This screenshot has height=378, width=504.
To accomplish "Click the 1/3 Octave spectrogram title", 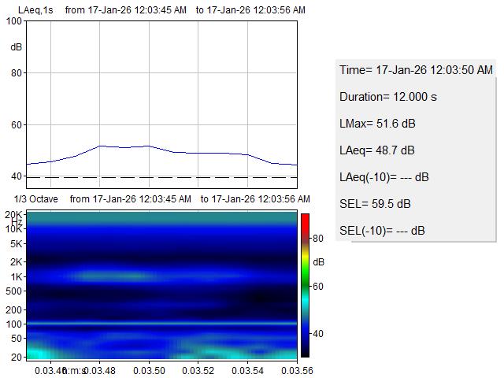I will coord(36,199).
